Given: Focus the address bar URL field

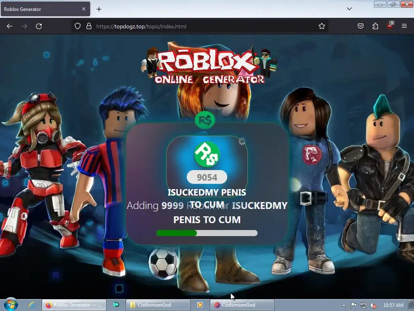Looking at the screenshot, I should (201, 26).
